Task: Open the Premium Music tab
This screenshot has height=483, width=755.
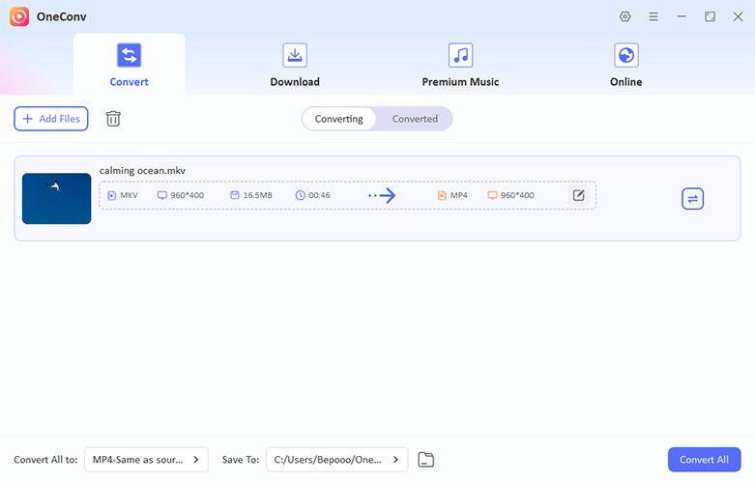Action: pos(460,65)
